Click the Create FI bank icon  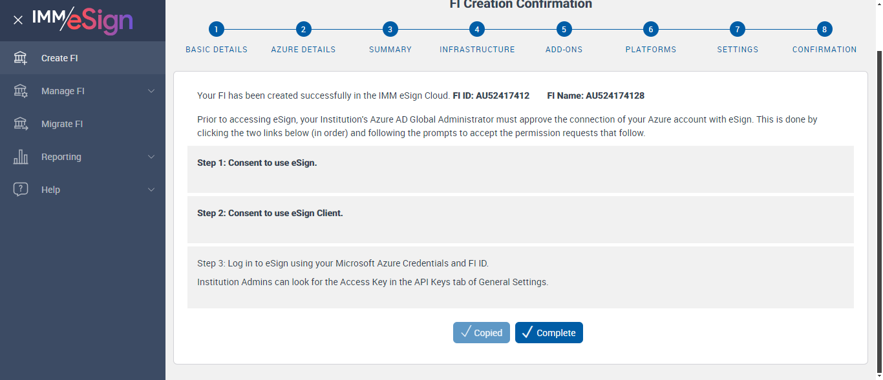click(21, 58)
